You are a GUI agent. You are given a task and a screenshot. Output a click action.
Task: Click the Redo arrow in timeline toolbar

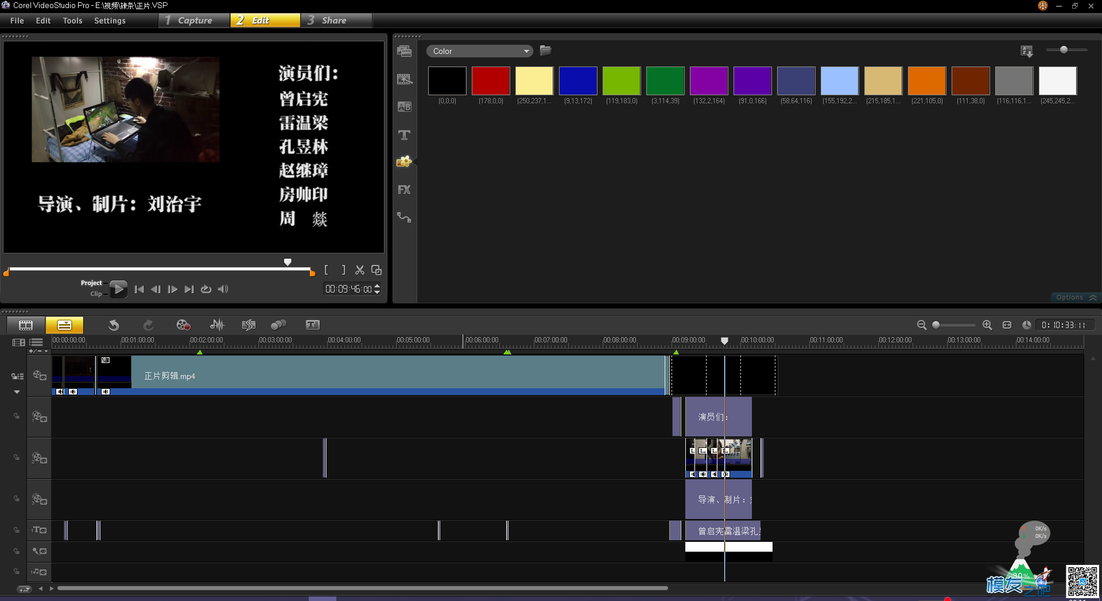coord(148,325)
